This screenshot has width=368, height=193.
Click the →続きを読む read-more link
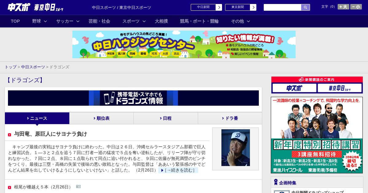coord(178,170)
